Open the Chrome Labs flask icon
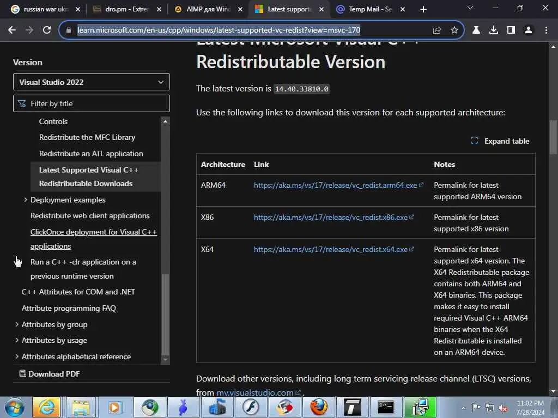Viewport: 558px width, 418px height. tap(476, 30)
